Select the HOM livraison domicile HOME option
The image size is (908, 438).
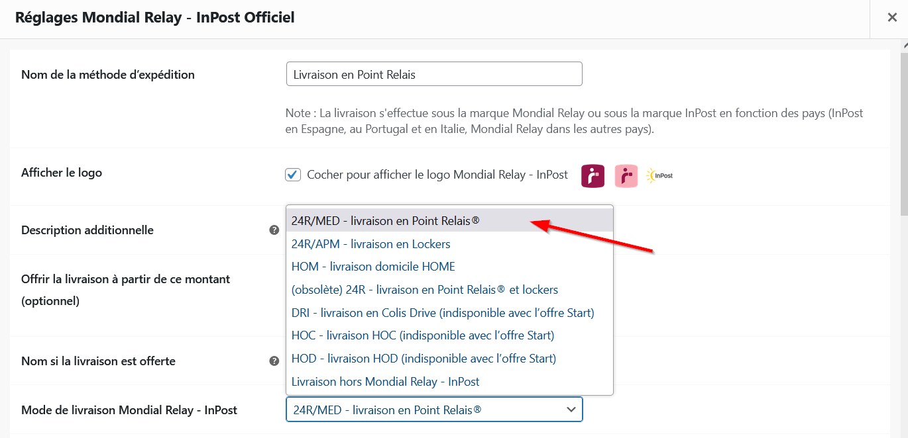click(x=374, y=266)
